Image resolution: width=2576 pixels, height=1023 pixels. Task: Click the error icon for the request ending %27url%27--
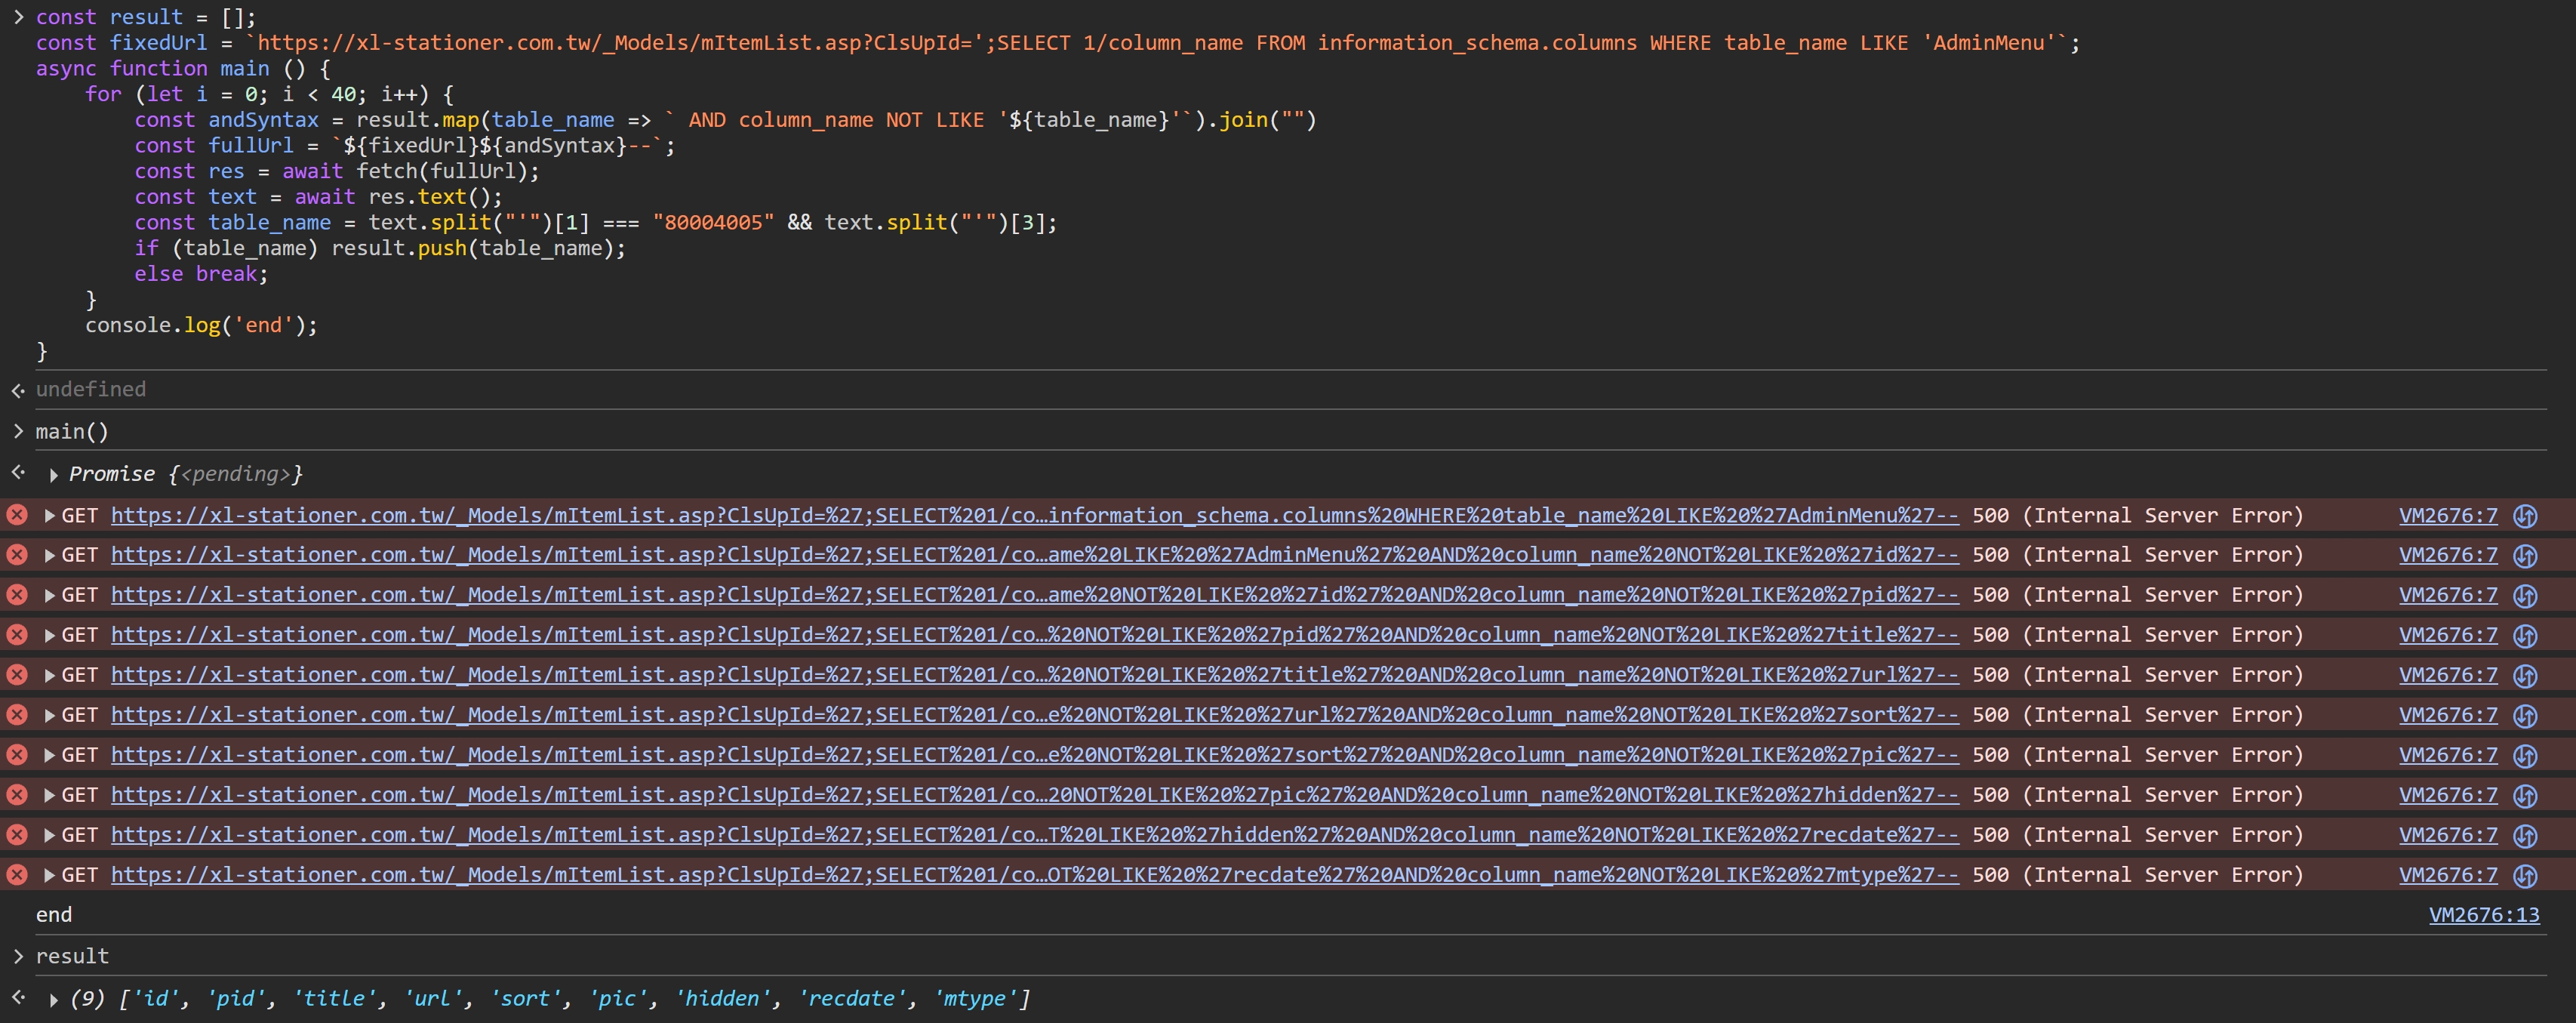[17, 675]
